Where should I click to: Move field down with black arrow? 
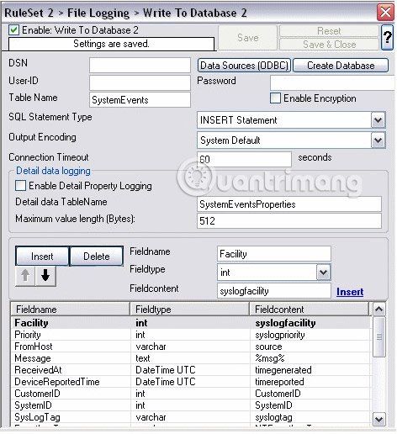coord(45,276)
